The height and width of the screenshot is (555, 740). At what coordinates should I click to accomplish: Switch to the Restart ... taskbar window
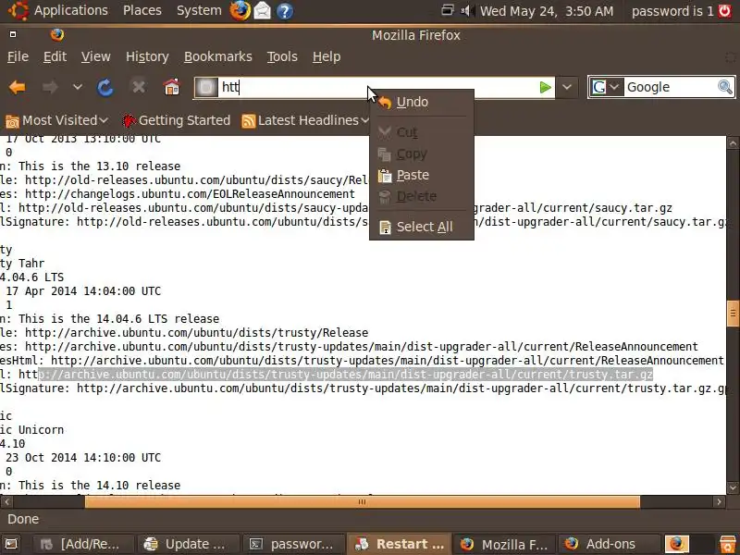[x=400, y=544]
